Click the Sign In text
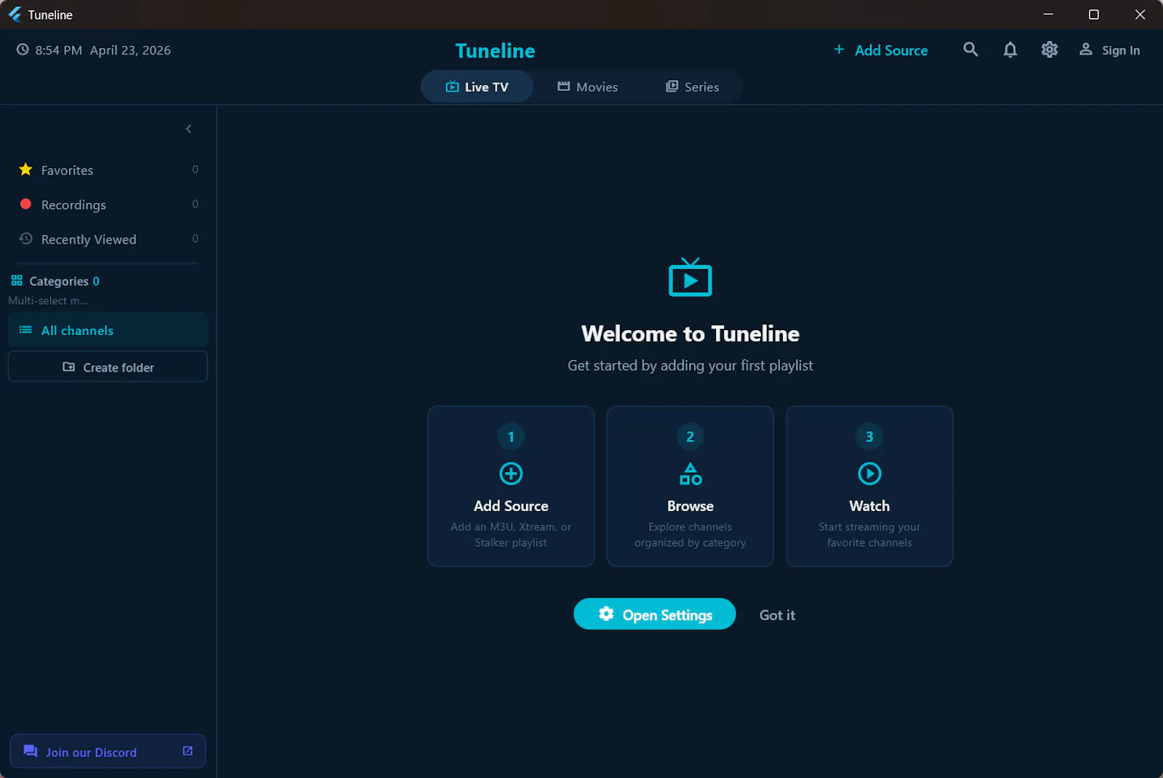1163x778 pixels. (1120, 50)
